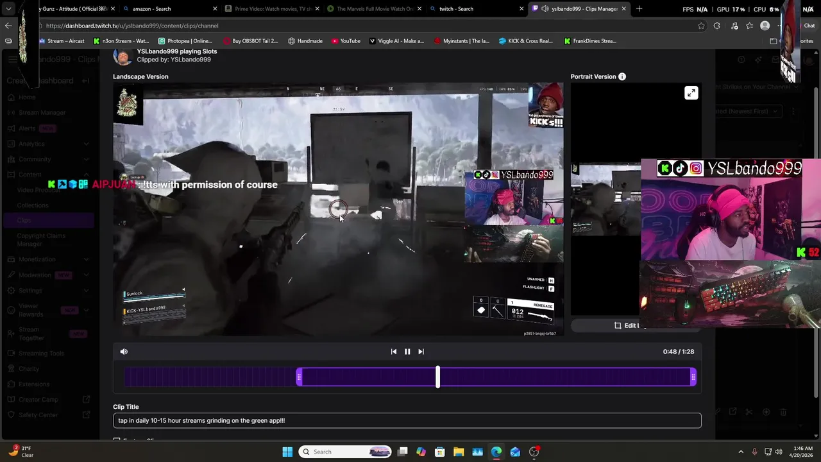This screenshot has height=462, width=821.
Task: Open the Windows Start menu
Action: 287,452
